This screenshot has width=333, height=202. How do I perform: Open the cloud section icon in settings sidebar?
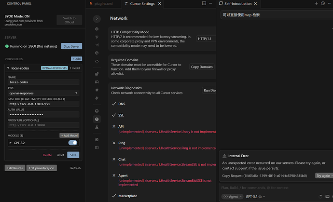click(x=97, y=61)
